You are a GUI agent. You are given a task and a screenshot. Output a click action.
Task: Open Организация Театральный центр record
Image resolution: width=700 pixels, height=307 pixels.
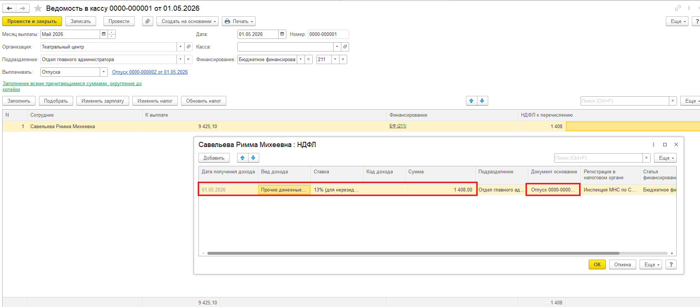188,47
